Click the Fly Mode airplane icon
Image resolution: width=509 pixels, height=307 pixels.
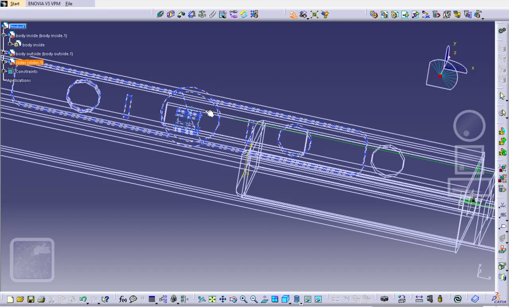202,299
